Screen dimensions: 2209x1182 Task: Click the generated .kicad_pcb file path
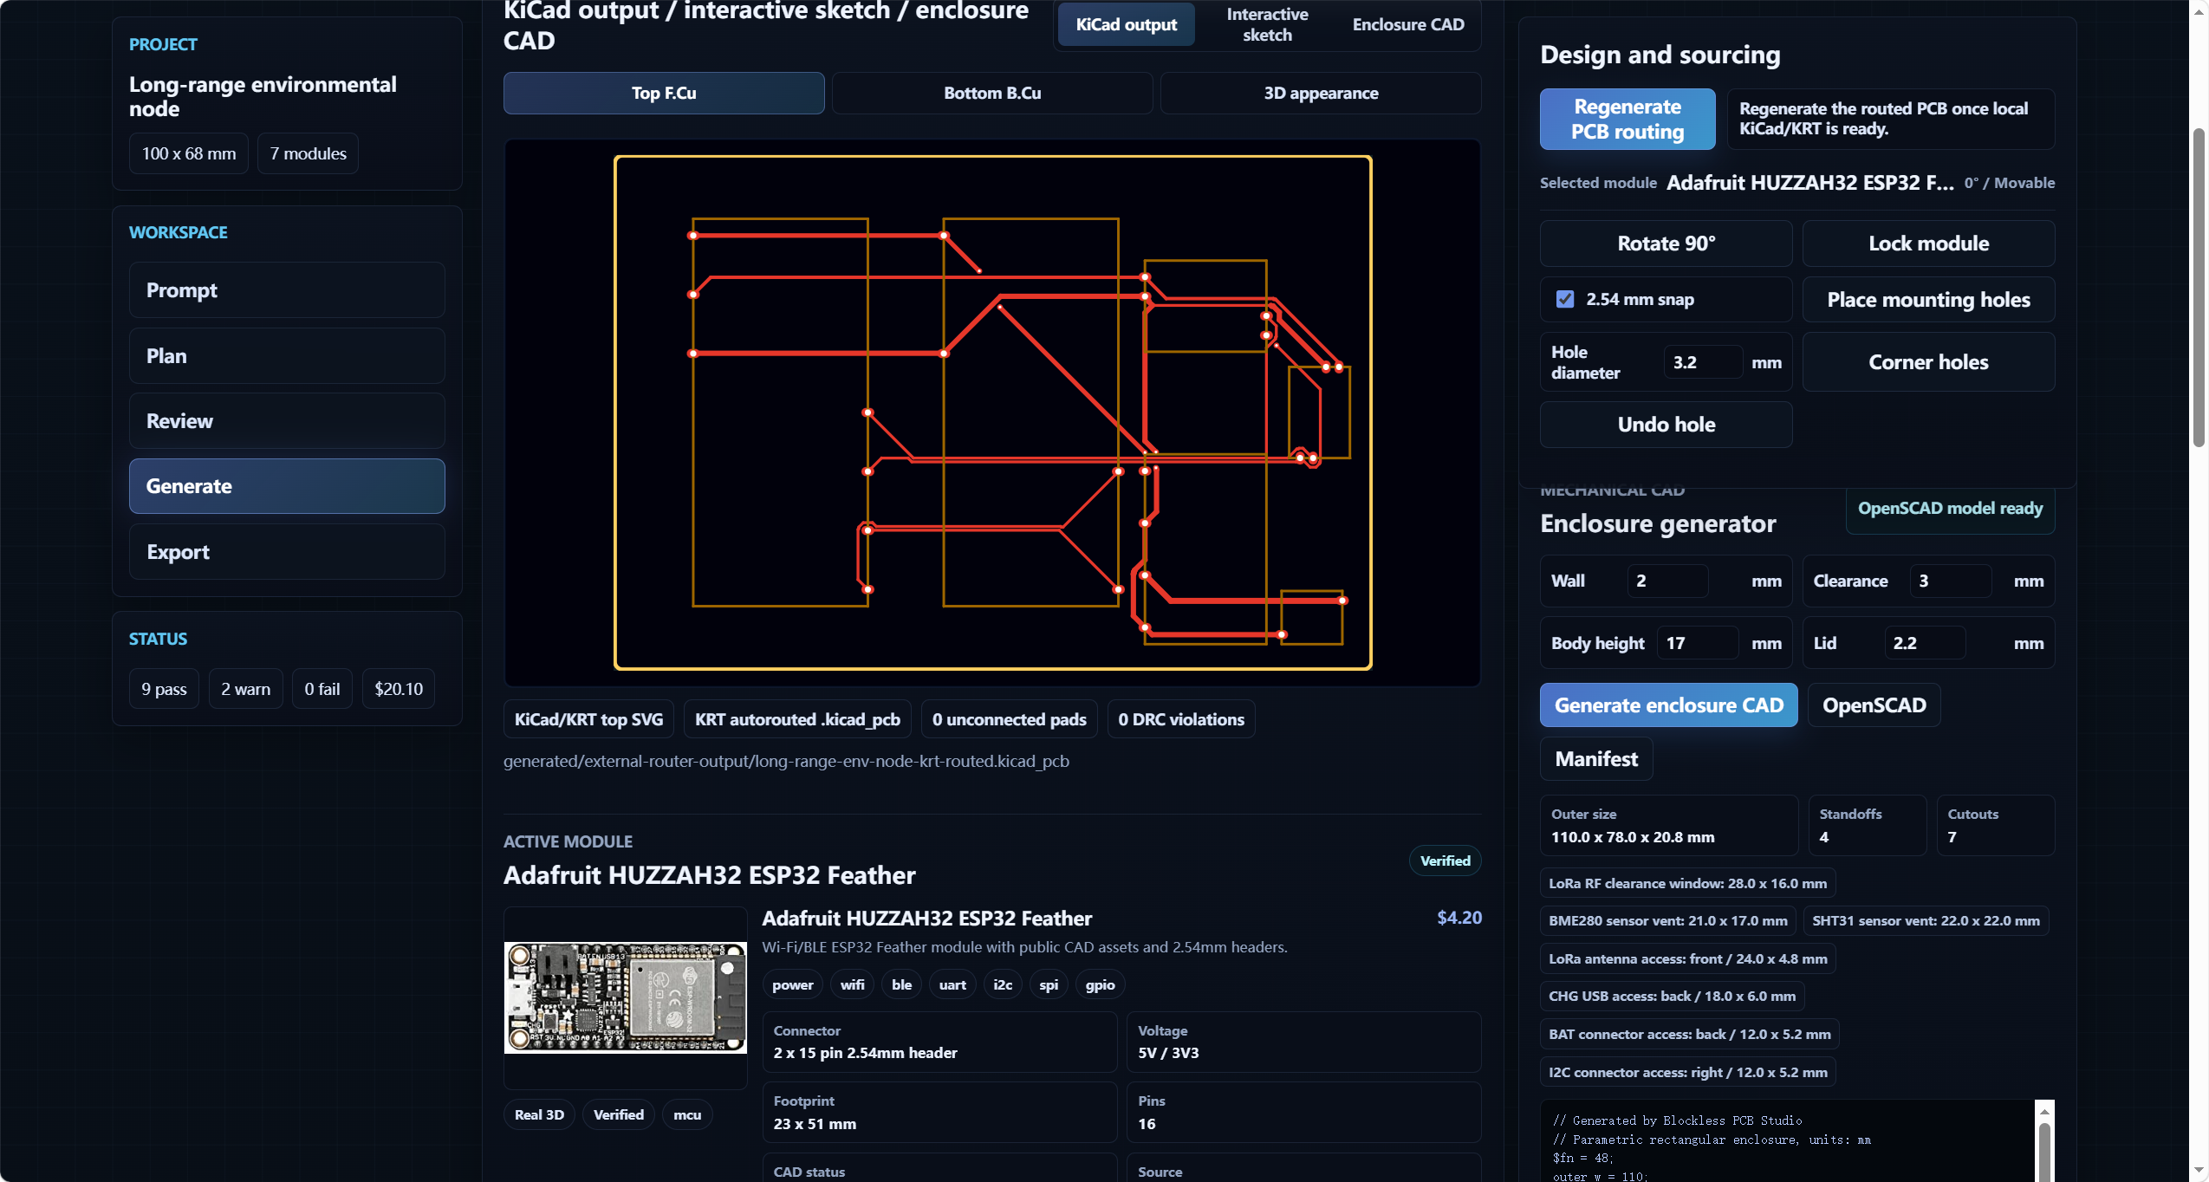tap(786, 761)
